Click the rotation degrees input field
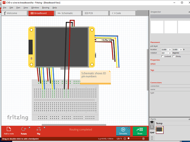 165,53
